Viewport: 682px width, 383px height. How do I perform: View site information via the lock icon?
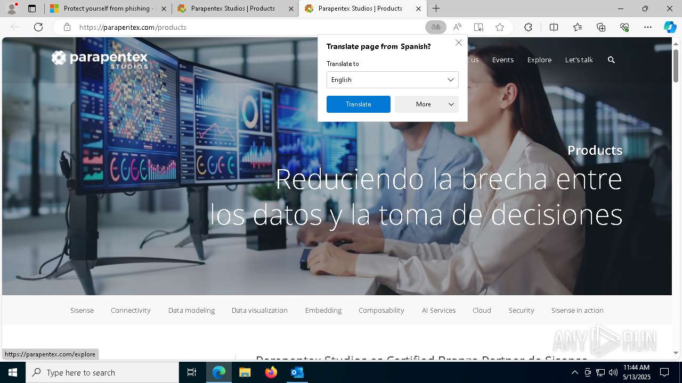[x=67, y=27]
